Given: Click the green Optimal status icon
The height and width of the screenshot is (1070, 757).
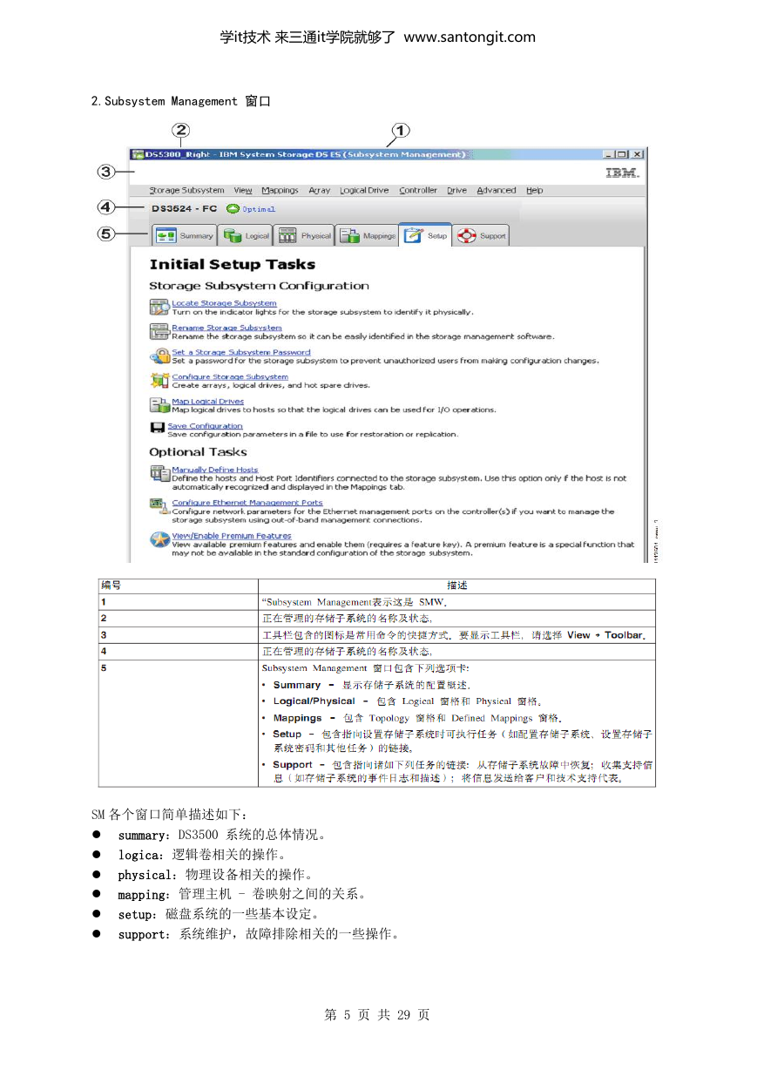Looking at the screenshot, I should point(233,209).
